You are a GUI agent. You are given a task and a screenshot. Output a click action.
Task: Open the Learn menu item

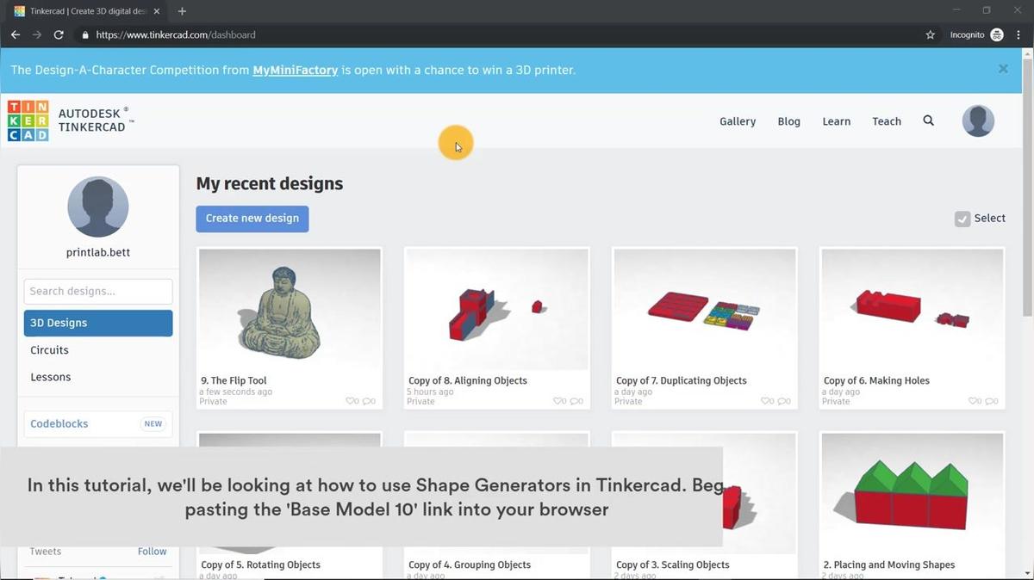point(836,121)
